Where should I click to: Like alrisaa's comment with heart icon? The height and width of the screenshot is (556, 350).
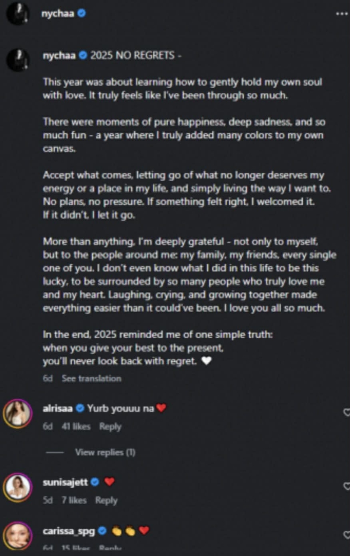click(346, 412)
